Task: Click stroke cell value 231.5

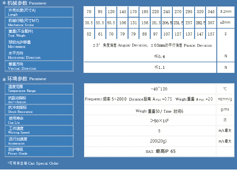Action: (x=178, y=23)
